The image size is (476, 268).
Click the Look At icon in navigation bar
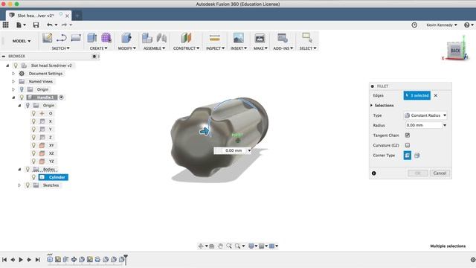tap(212, 246)
